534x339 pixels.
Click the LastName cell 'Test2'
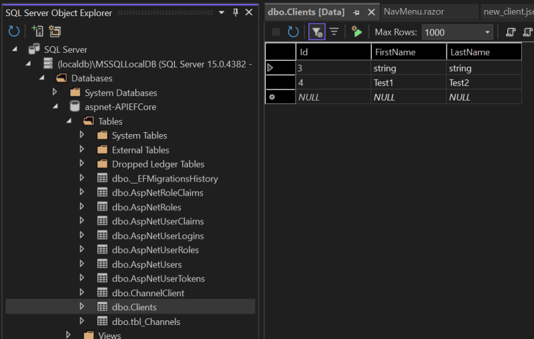(484, 83)
